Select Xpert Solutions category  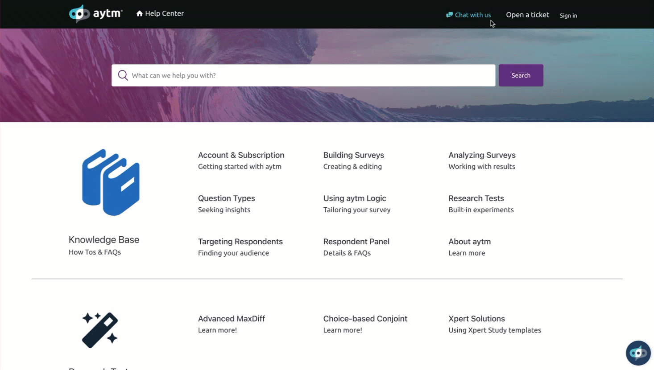tap(476, 319)
